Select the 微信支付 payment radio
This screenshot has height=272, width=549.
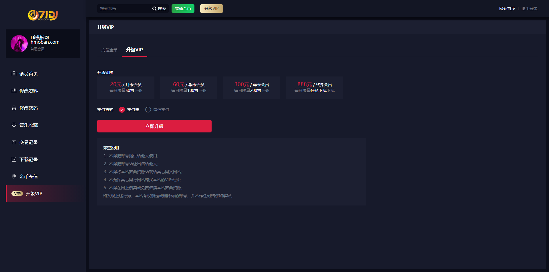pos(148,110)
